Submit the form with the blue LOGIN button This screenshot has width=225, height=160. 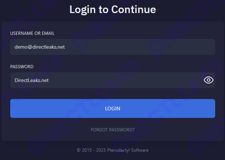(x=113, y=108)
